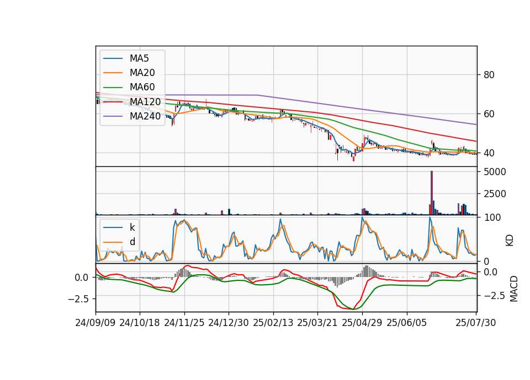Click the MA240 legend label

tap(145, 116)
